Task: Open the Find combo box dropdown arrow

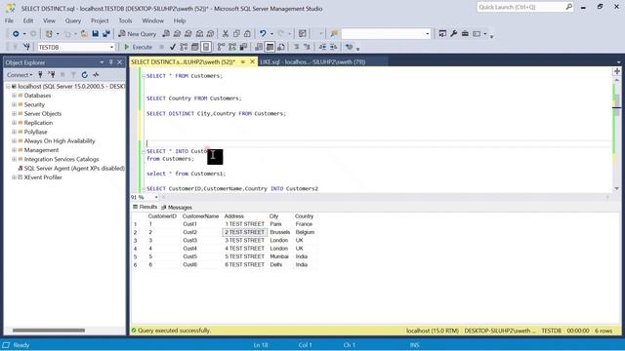Action: coord(428,34)
